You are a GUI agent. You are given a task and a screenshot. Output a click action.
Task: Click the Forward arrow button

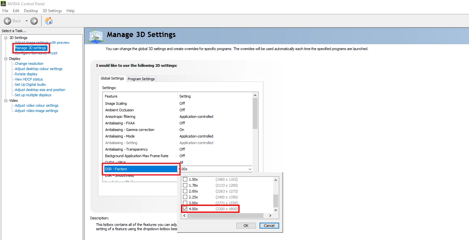[x=34, y=21]
